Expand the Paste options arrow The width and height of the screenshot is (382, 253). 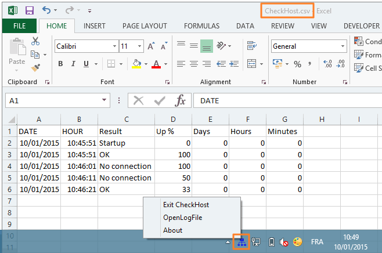[16, 71]
